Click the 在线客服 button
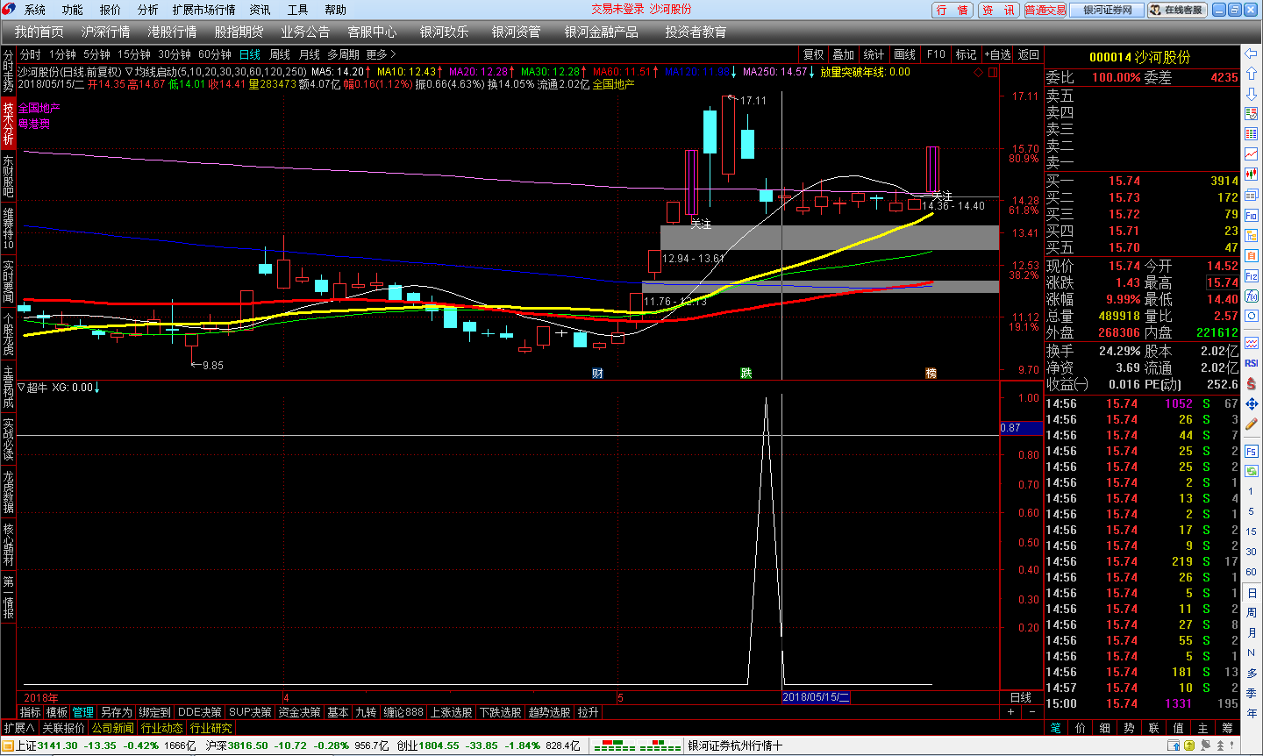Screen dimensions: 1263x756 tap(1177, 10)
